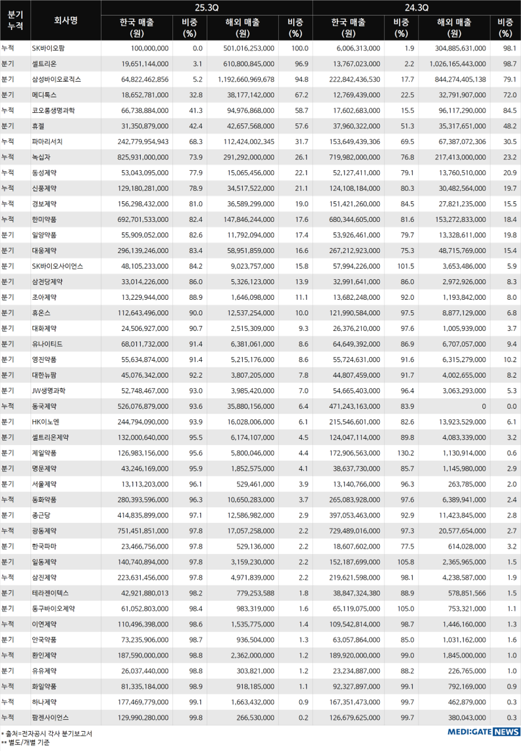Select the 테라젠이텍스 company cell
The height and width of the screenshot is (751, 521).
pyautogui.click(x=50, y=593)
